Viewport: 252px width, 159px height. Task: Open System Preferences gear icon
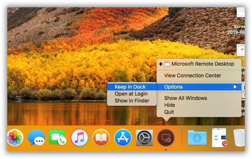point(144,138)
